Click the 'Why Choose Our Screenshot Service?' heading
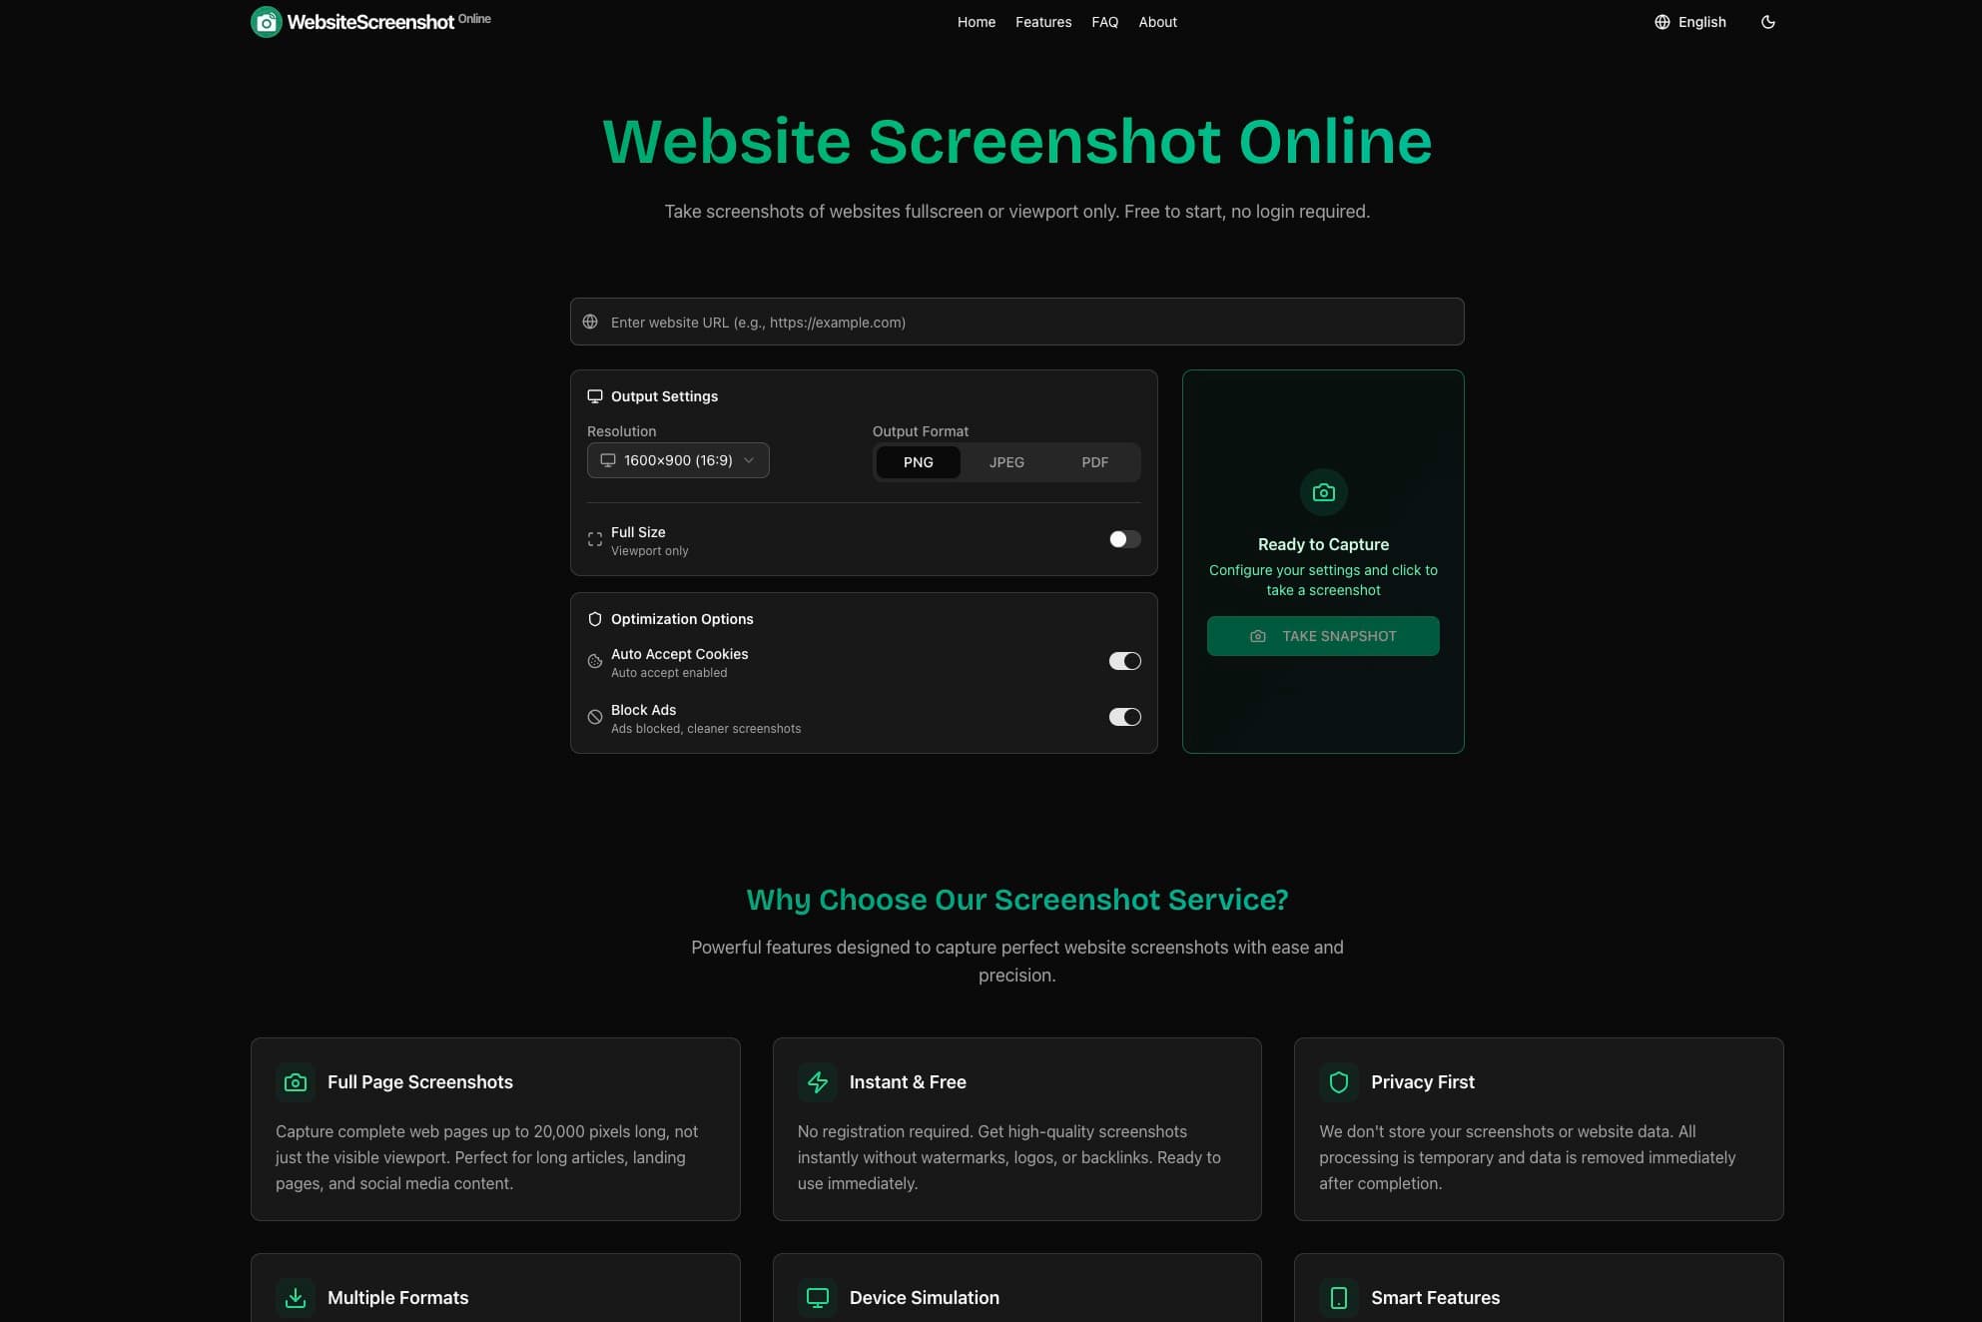Image resolution: width=1982 pixels, height=1322 pixels. [x=1016, y=900]
